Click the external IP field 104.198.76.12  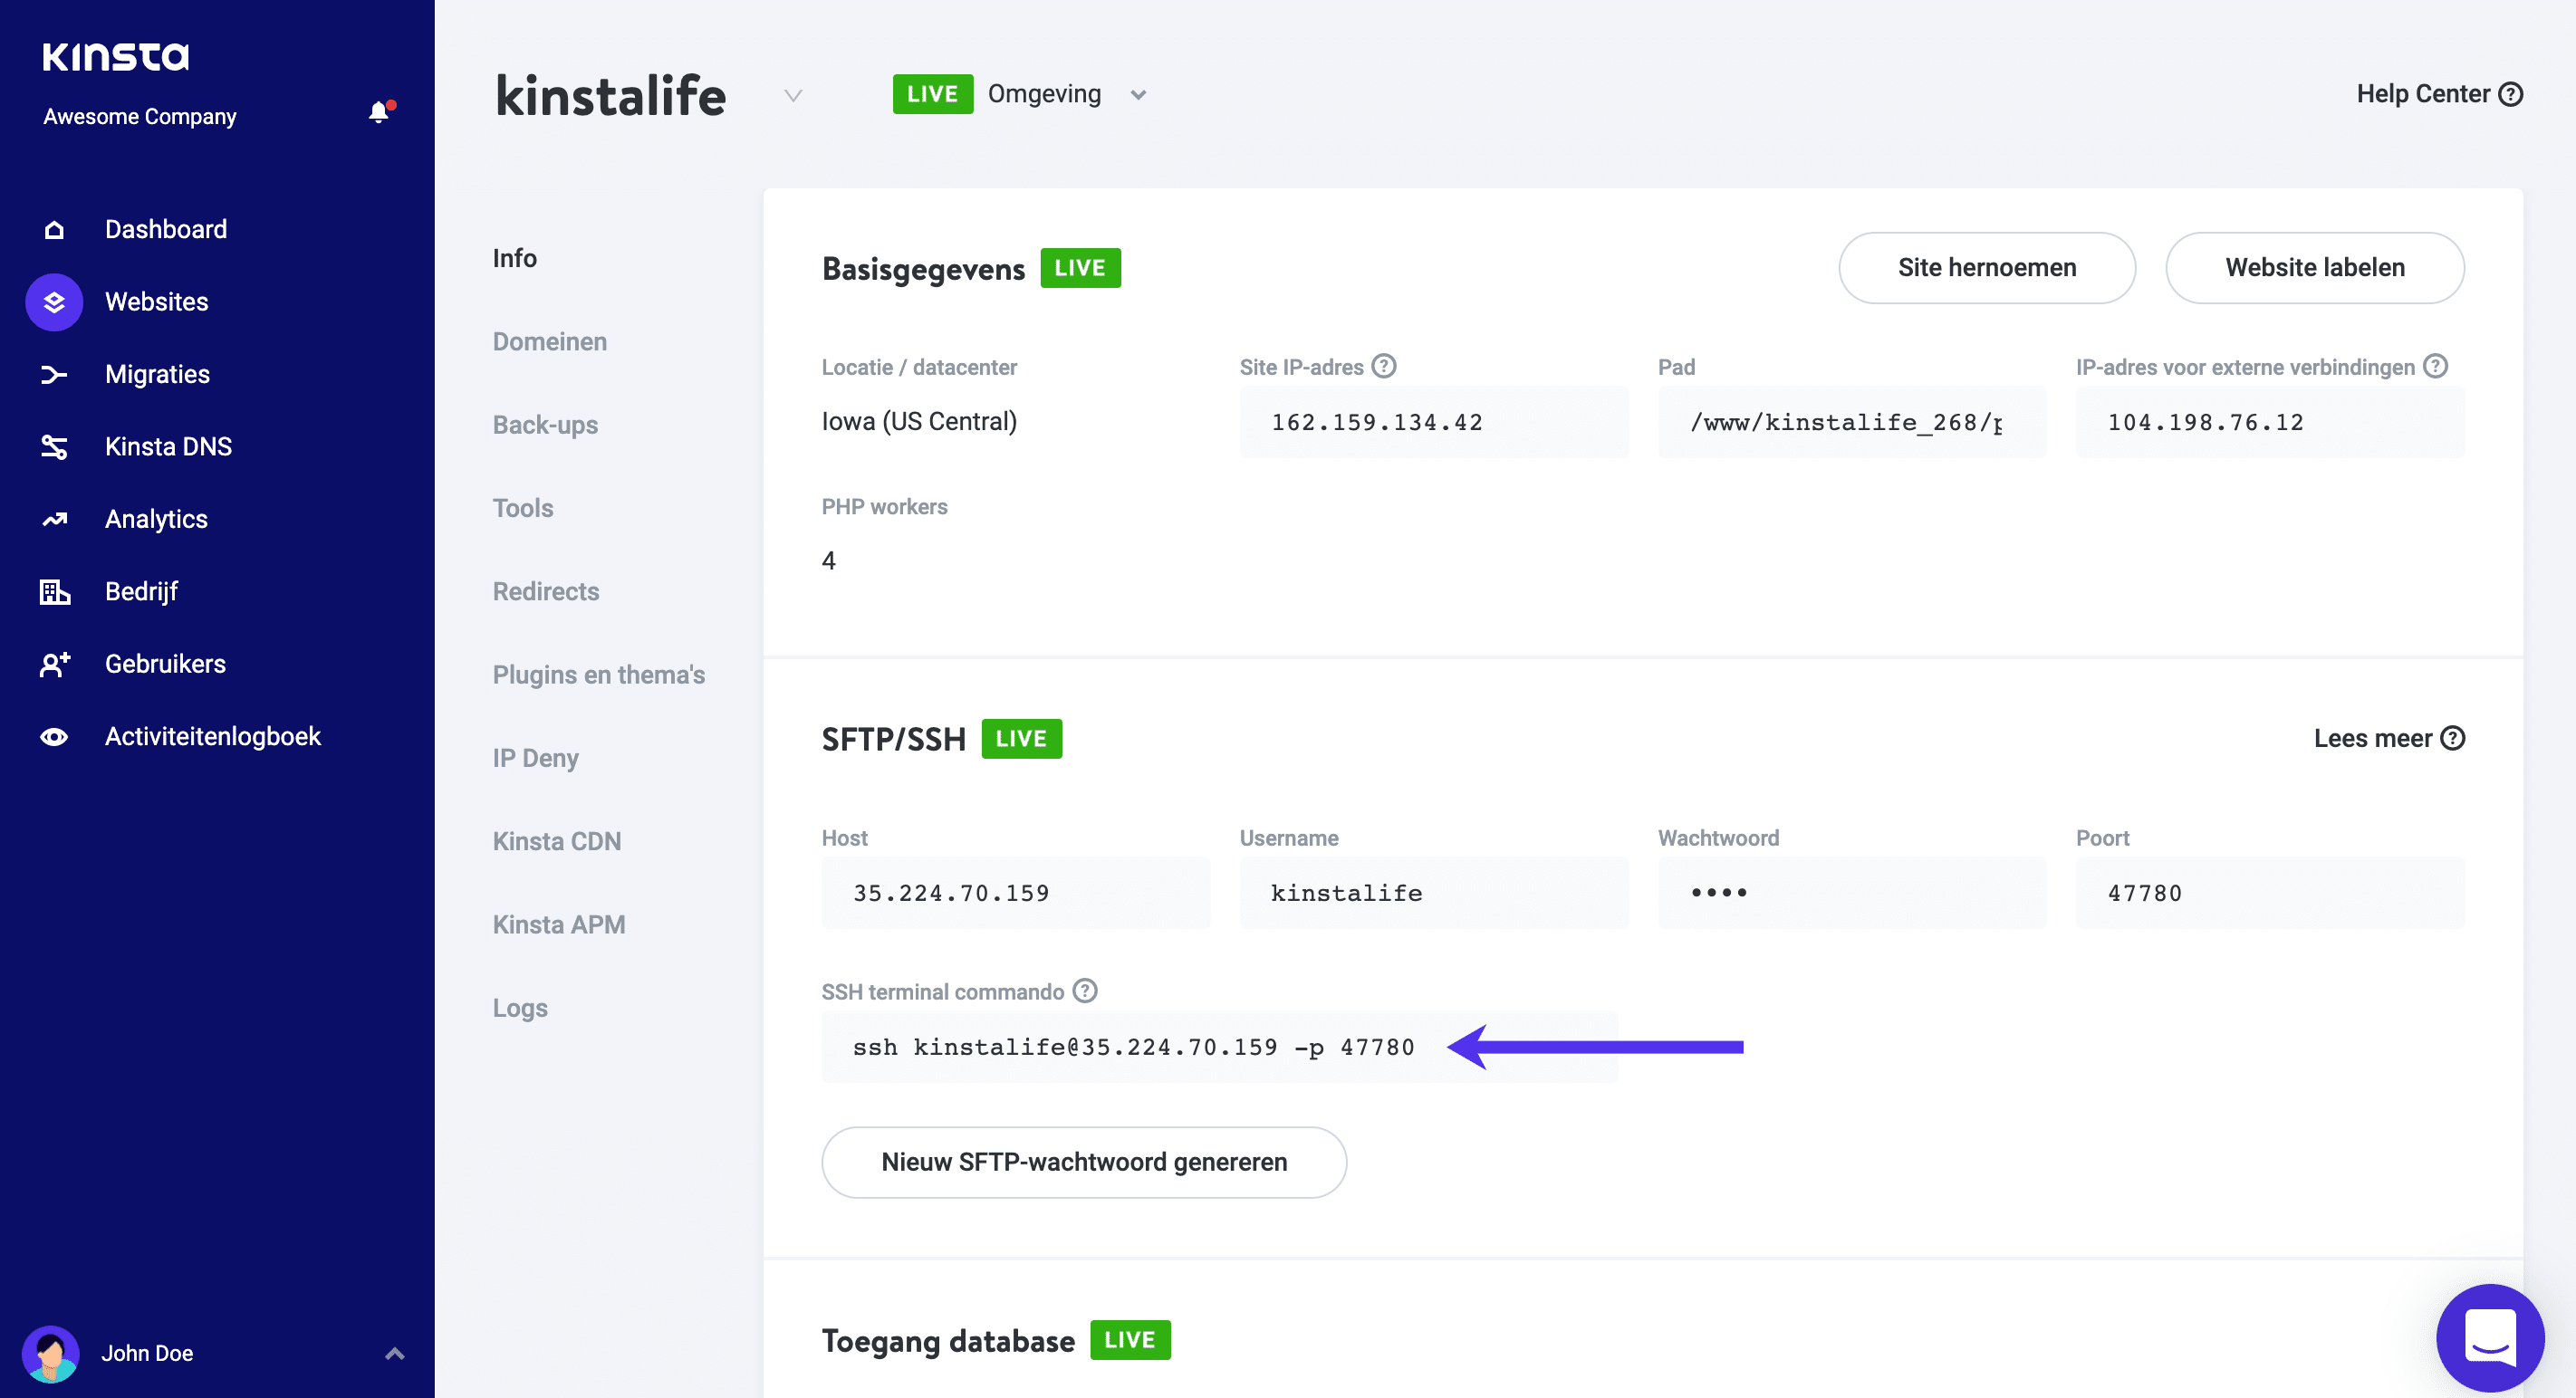pos(2270,423)
